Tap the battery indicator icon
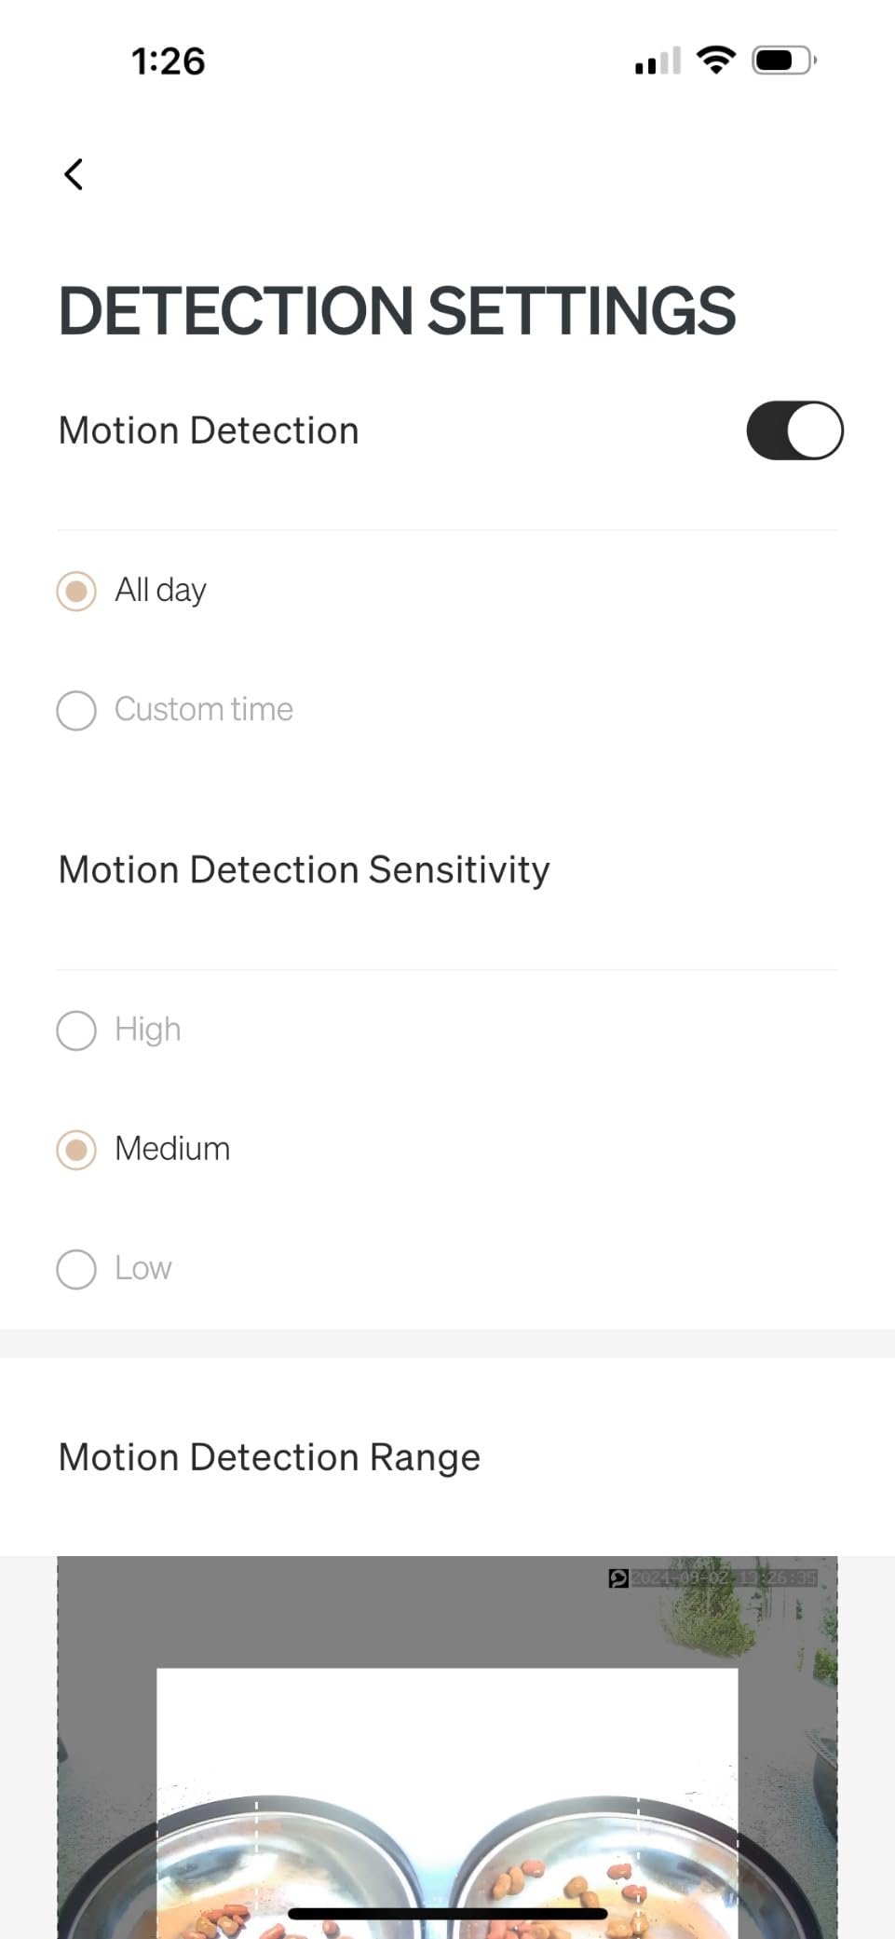This screenshot has height=1939, width=895. pos(784,61)
